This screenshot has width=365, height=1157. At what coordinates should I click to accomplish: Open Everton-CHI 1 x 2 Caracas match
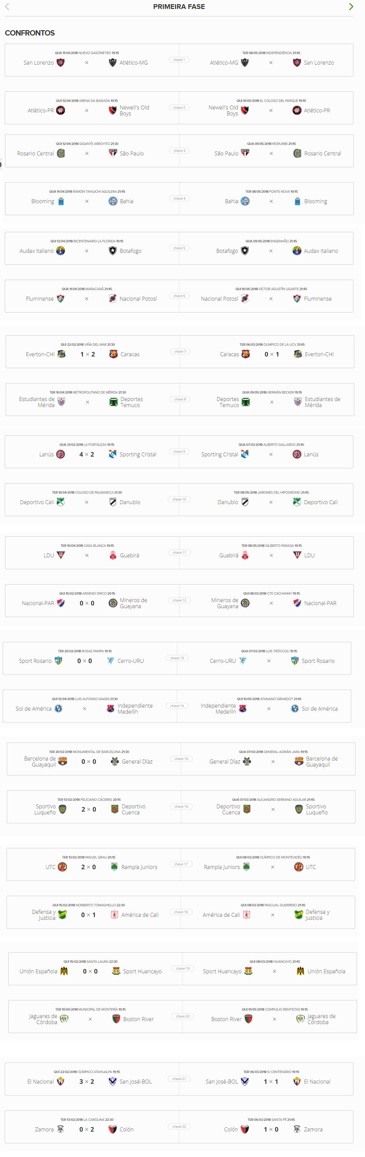tap(93, 352)
